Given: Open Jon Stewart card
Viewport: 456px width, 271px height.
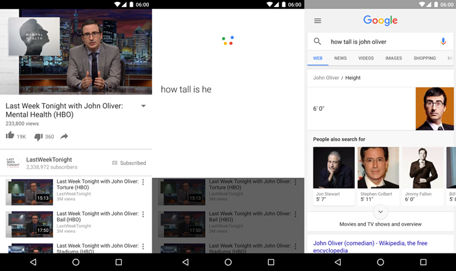Looking at the screenshot, I should coord(334,176).
